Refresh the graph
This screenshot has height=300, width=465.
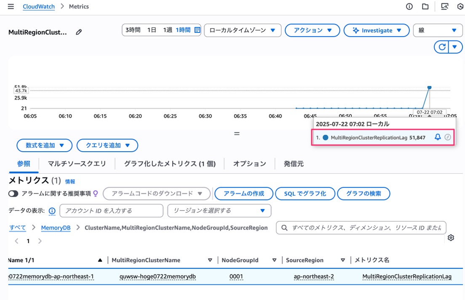[442, 47]
